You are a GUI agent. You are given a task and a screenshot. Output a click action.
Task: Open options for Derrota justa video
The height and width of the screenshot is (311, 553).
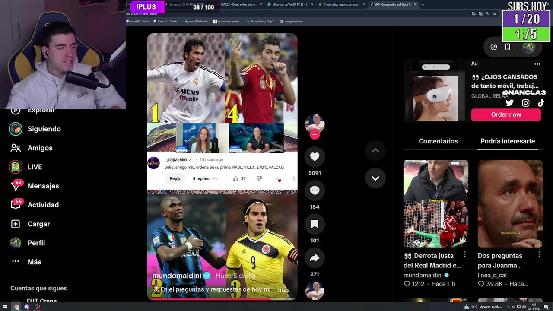click(465, 255)
